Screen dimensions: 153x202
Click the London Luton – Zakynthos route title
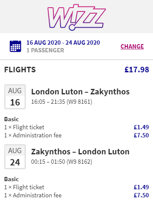coord(81,92)
